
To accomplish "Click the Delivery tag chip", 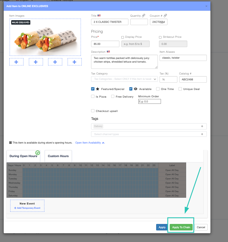I will tap(98, 126).
